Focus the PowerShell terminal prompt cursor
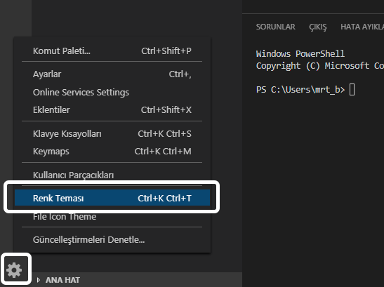This screenshot has height=287, width=384. (352, 89)
